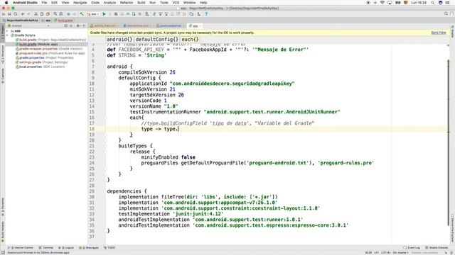Select local.properties (SDK Location)
This screenshot has height=255, width=455.
40,67
